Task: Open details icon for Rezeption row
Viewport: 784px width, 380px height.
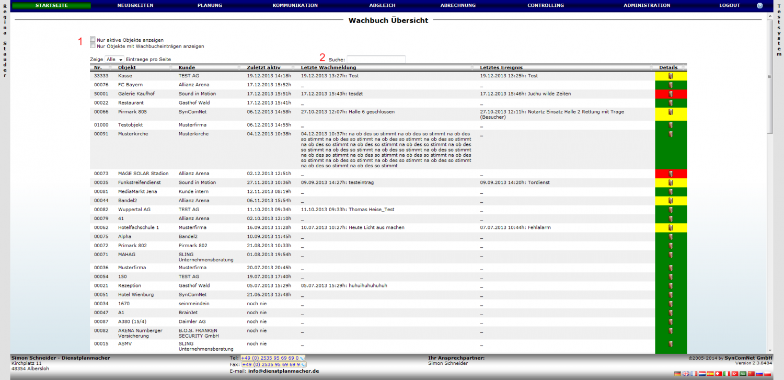Action: click(x=671, y=286)
